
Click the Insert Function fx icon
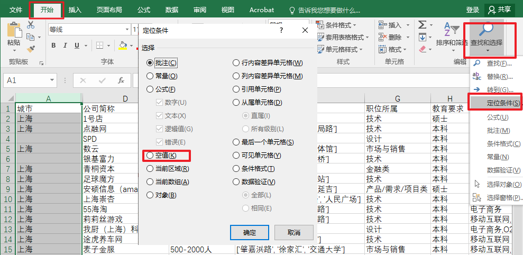[x=122, y=80]
